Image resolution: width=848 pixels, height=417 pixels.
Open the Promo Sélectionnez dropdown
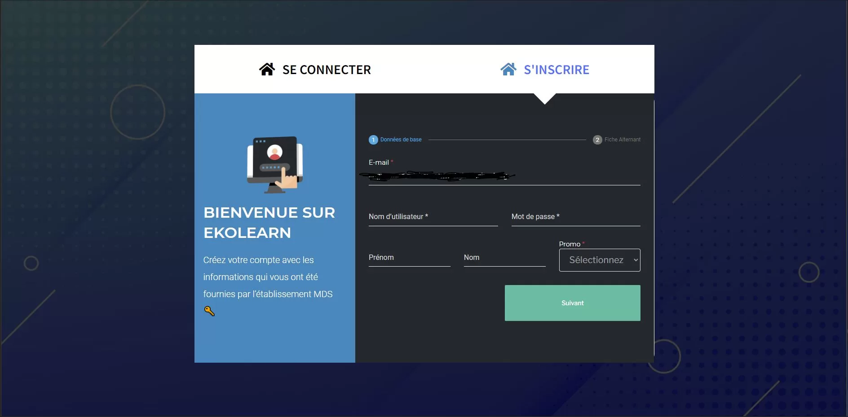(600, 260)
